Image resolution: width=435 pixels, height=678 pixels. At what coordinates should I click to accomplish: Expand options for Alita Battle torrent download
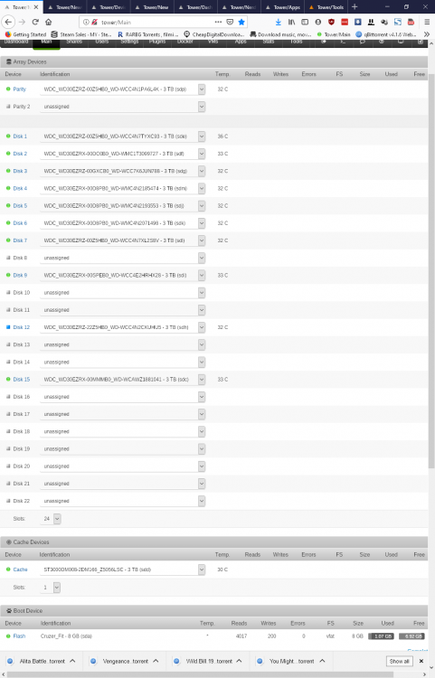tap(72, 661)
